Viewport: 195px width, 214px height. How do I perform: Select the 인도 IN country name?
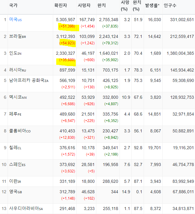coord(15,53)
